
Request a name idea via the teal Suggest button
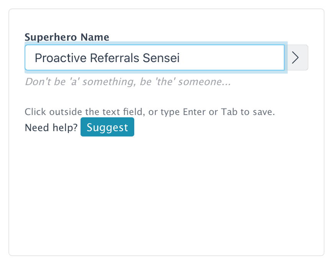coord(107,127)
